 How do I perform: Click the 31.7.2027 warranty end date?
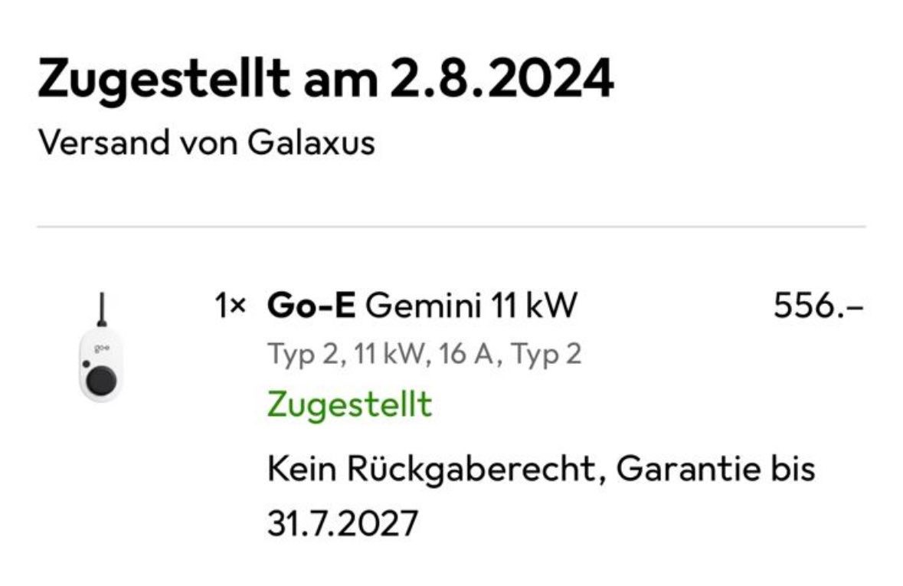(x=343, y=524)
